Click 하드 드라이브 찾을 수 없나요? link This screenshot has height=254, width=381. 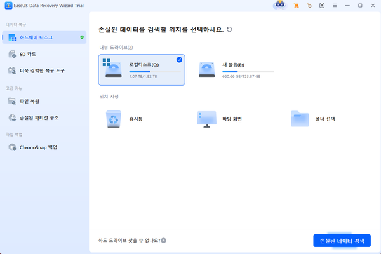pos(130,241)
